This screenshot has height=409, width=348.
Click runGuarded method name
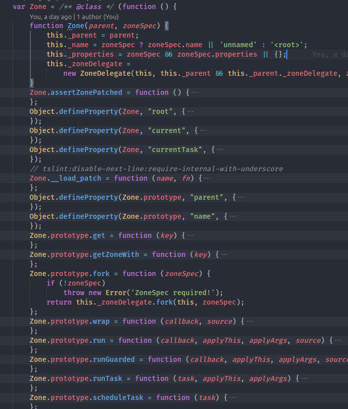pos(114,359)
